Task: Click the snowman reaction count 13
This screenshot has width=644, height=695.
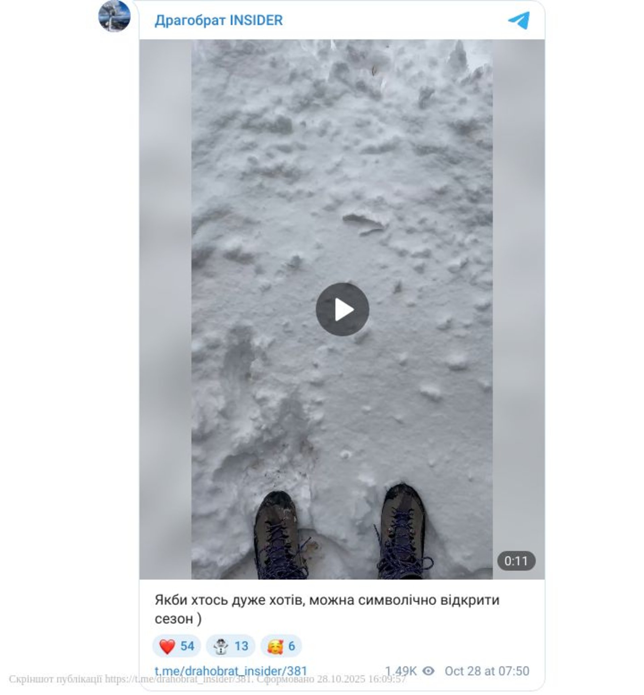Action: pos(241,646)
